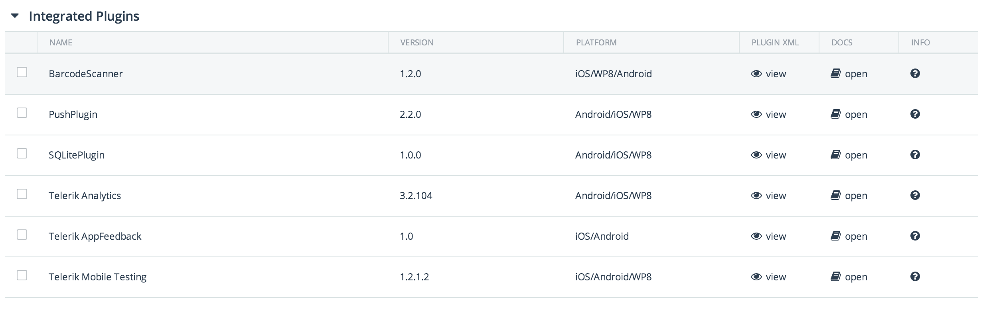Open Telerik Mobile Testing info icon

click(915, 276)
